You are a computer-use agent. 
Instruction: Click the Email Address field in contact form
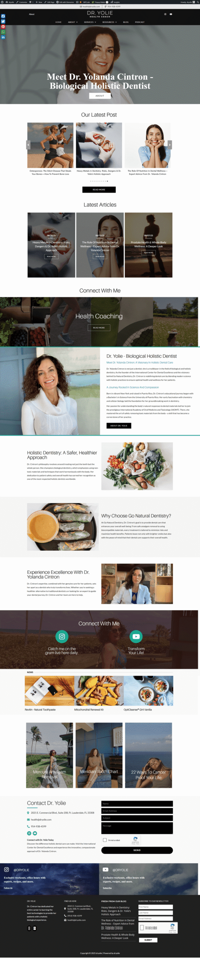[x=137, y=811]
